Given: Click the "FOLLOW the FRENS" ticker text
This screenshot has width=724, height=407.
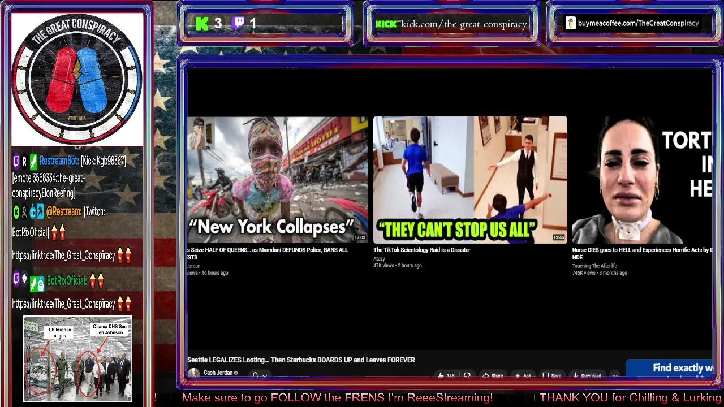Looking at the screenshot, I should (x=337, y=398).
